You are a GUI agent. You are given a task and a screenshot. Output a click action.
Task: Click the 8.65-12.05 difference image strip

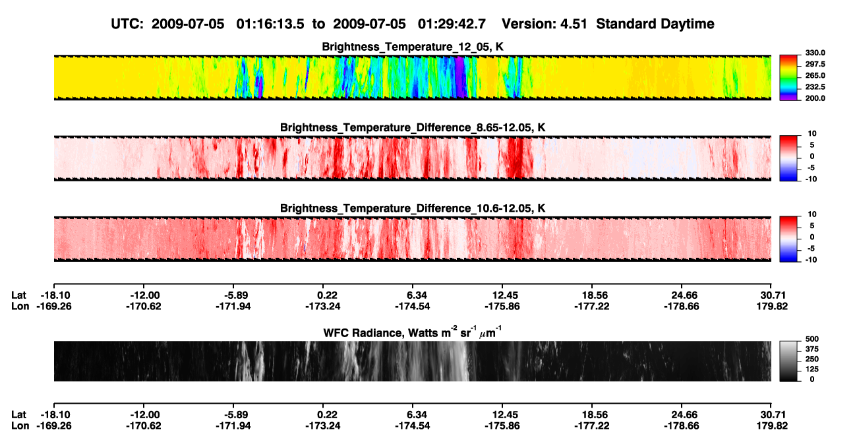point(412,158)
